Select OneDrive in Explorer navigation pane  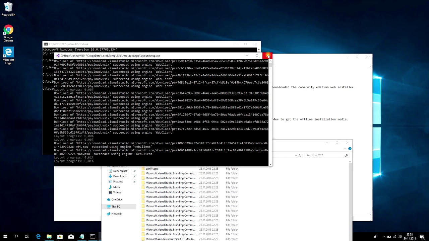pos(117,199)
